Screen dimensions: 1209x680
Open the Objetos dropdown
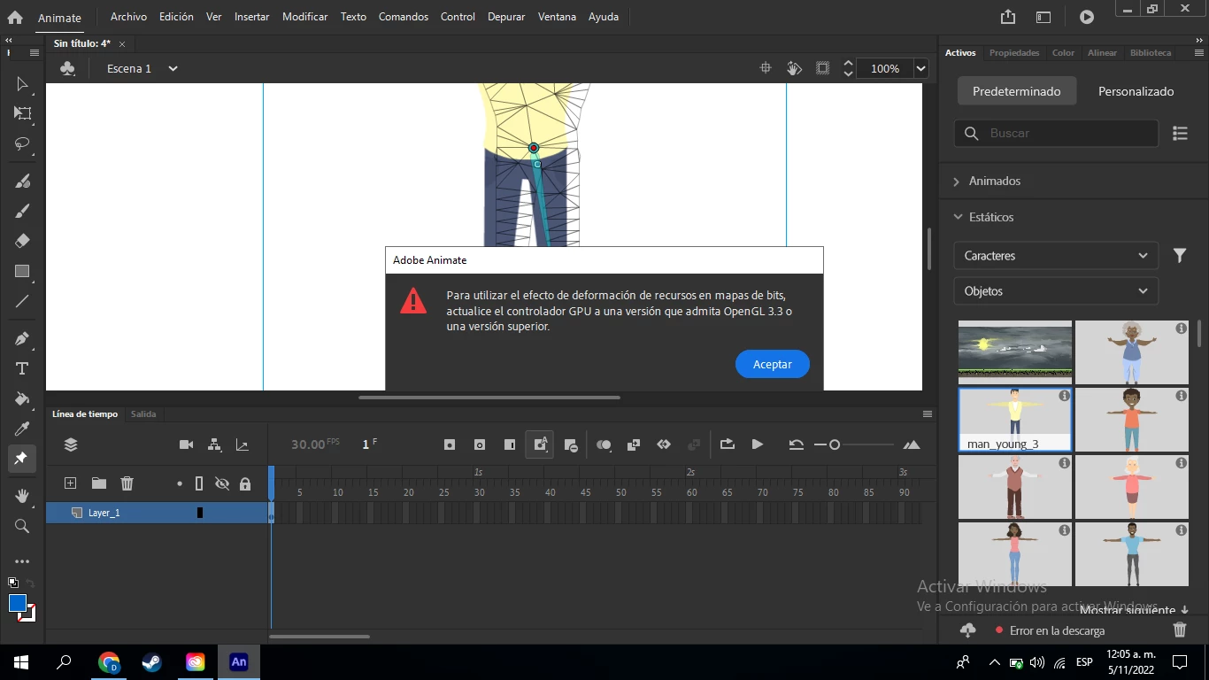pos(1056,291)
